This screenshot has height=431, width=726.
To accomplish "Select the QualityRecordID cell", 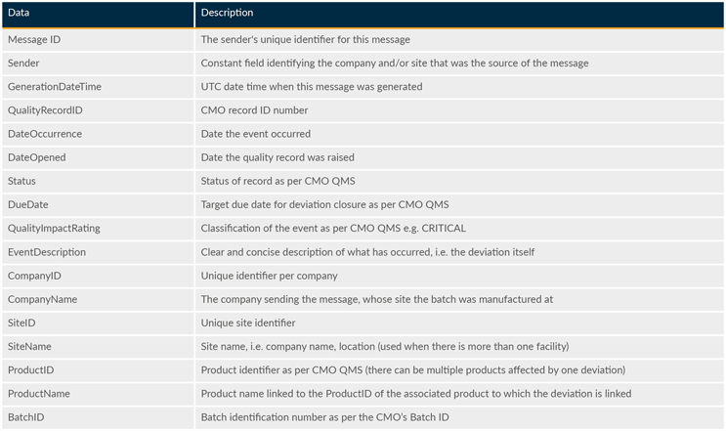I will tap(45, 110).
